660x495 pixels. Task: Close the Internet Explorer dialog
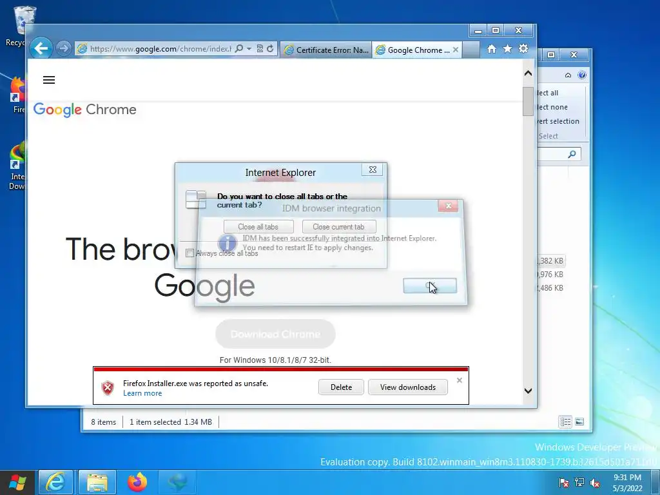[x=373, y=170]
